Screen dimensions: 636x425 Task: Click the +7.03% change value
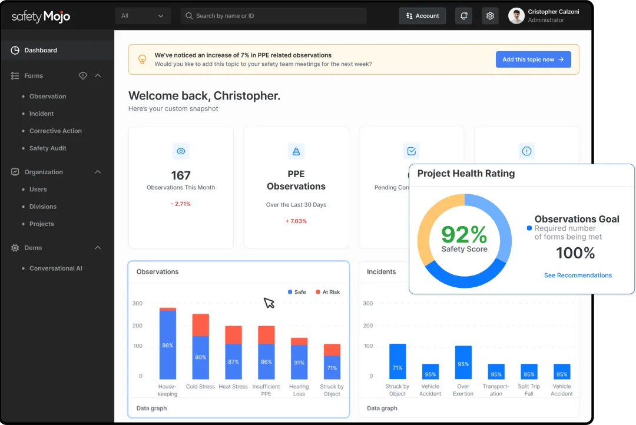296,221
